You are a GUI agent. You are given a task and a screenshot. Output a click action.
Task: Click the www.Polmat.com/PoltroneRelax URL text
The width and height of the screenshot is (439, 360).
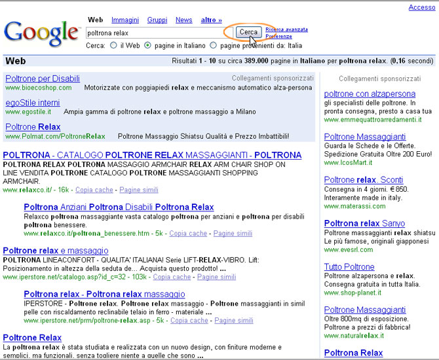55,137
